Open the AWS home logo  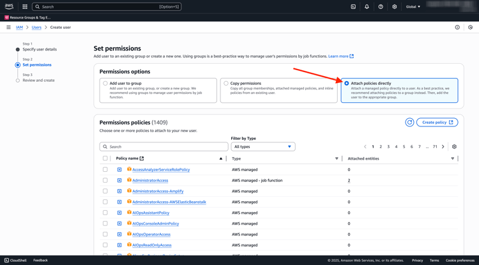(x=9, y=6)
